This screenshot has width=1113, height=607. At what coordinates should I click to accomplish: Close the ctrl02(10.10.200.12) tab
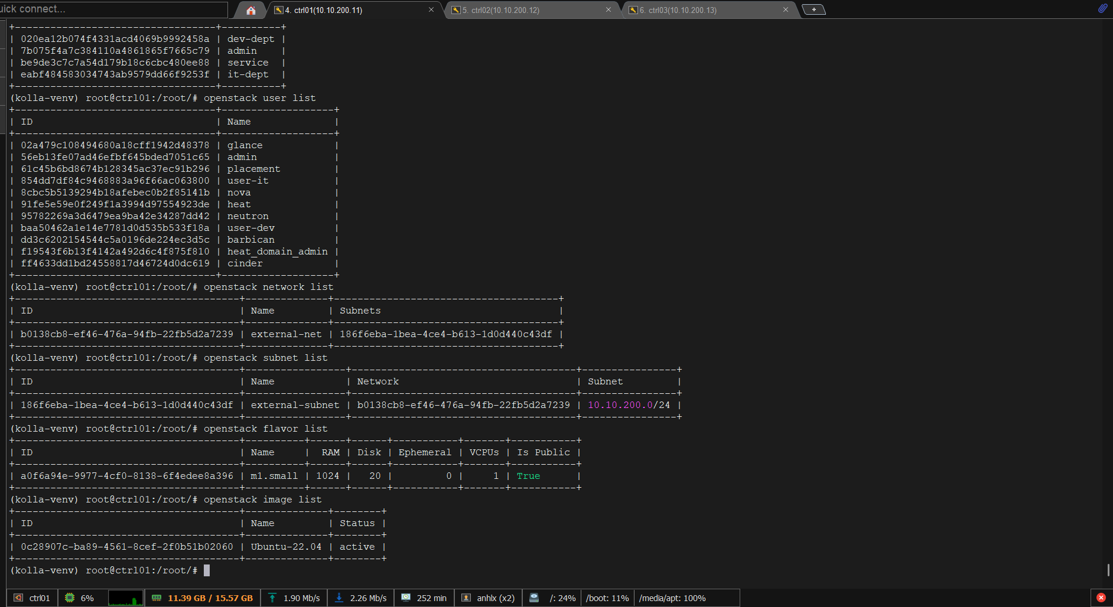tap(608, 9)
